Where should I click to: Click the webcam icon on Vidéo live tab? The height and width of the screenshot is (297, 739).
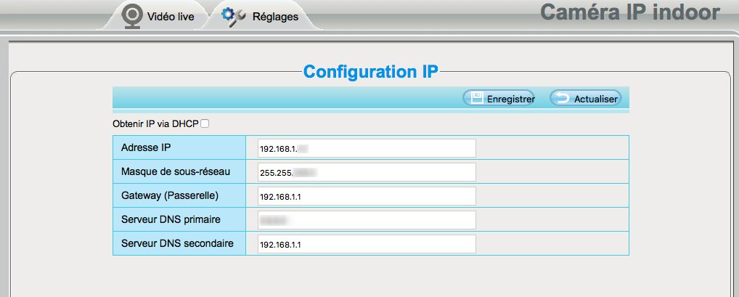click(131, 16)
